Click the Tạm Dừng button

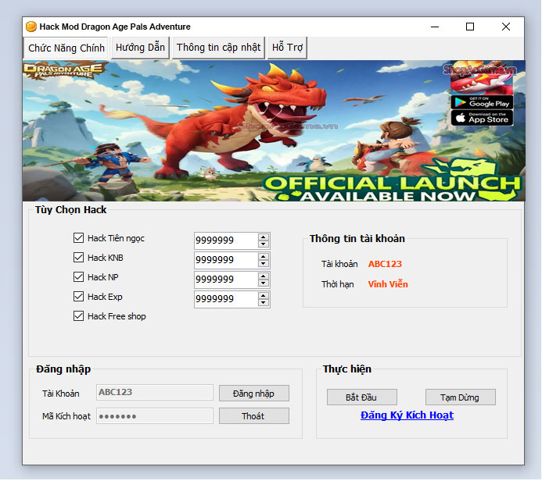(x=460, y=397)
